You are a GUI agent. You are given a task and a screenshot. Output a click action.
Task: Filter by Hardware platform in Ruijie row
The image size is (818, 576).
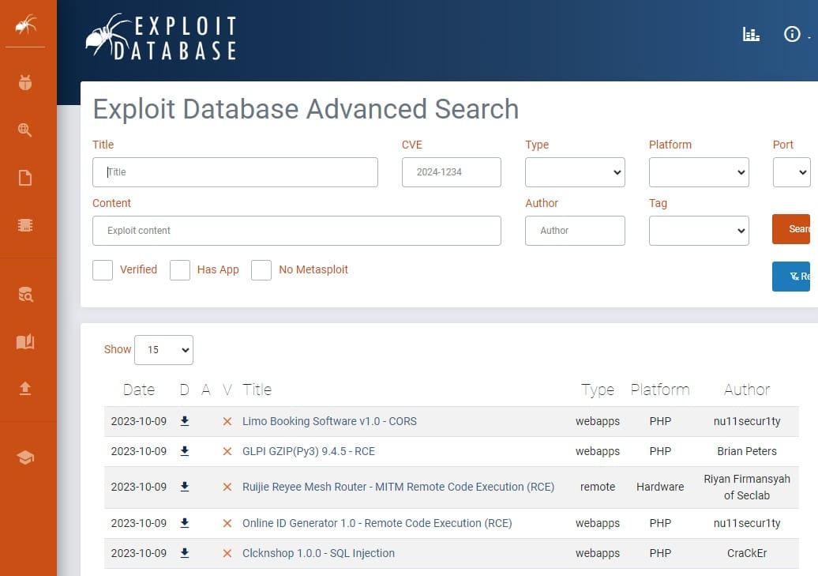660,488
